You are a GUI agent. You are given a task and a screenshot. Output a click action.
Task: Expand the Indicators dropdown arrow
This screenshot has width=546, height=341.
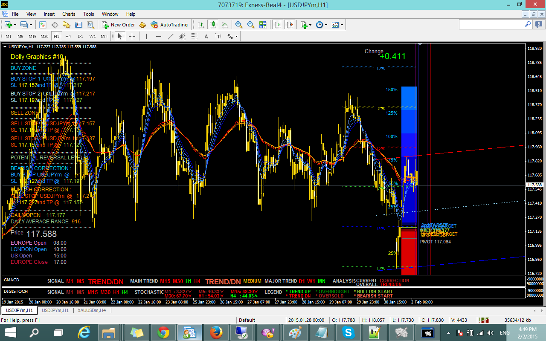tap(311, 25)
